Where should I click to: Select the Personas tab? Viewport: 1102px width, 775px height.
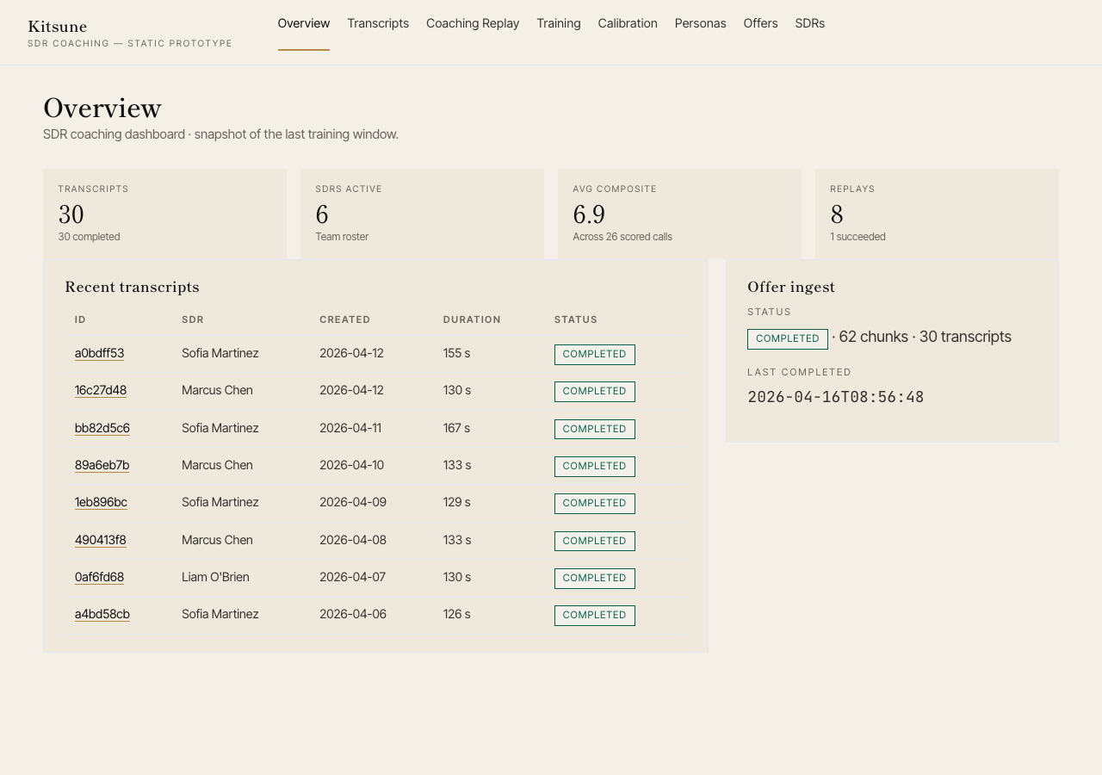(x=700, y=23)
